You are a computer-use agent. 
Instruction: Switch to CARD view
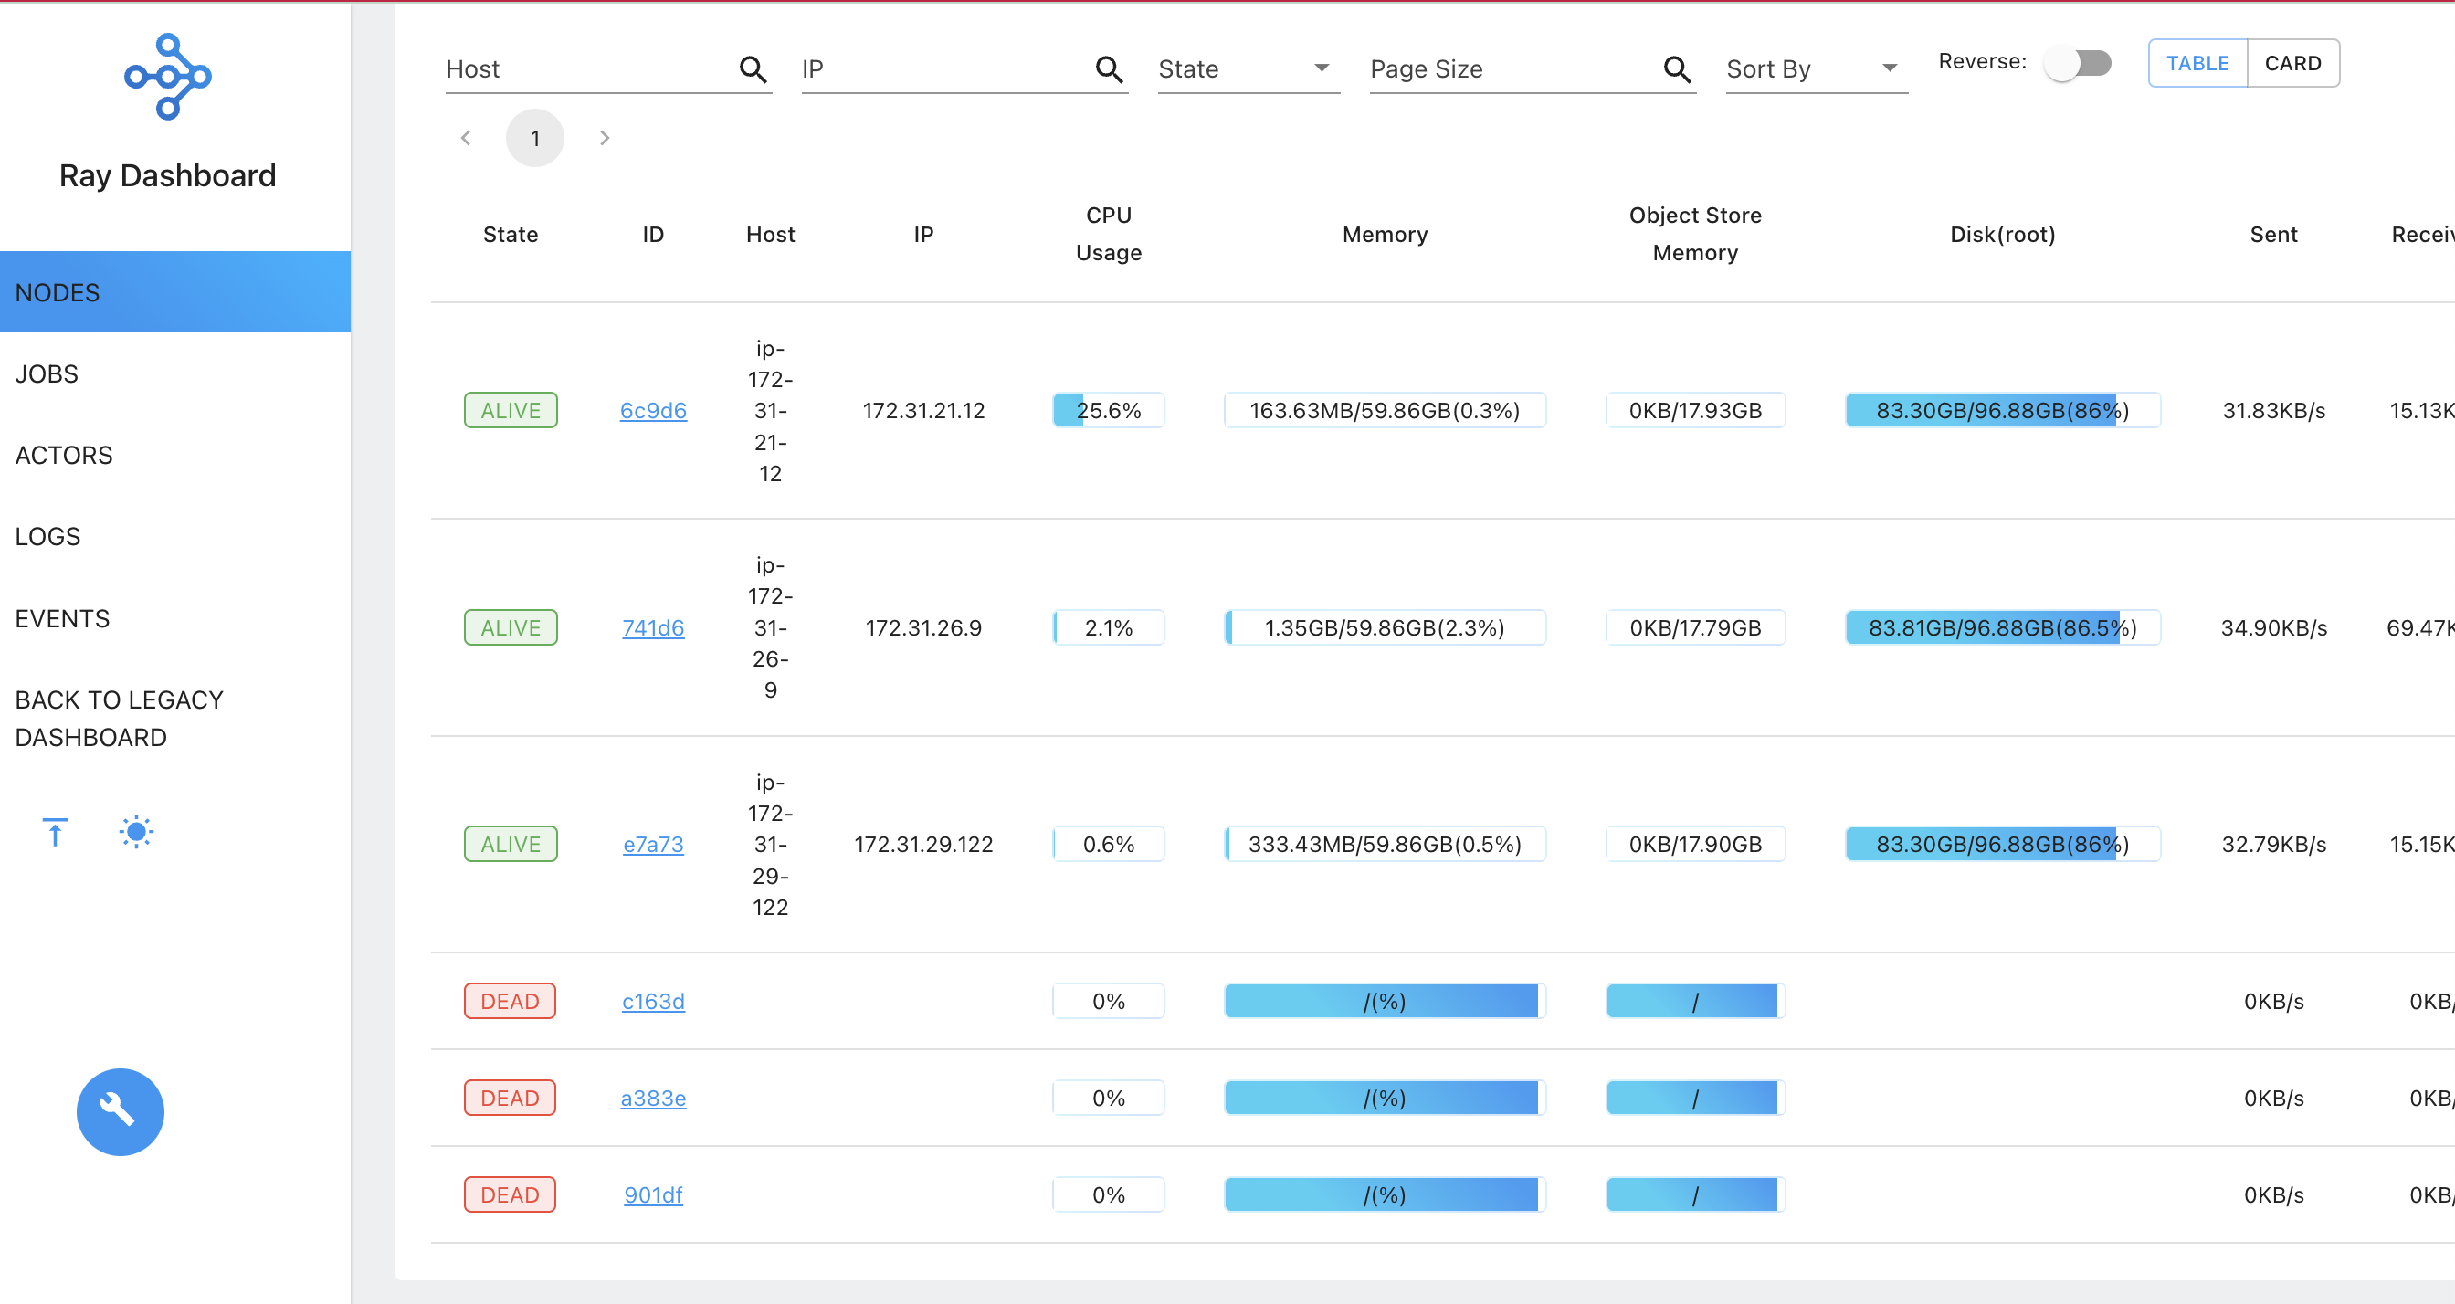click(x=2294, y=62)
